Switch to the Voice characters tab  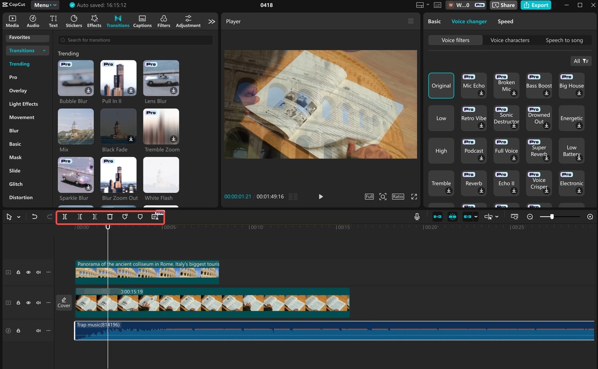[x=510, y=40]
